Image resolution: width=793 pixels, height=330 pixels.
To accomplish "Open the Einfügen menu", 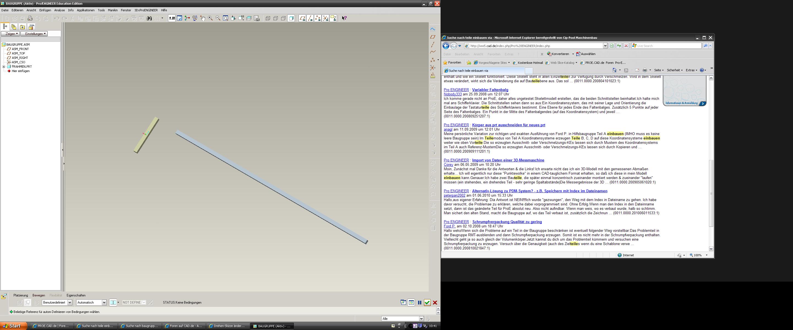I will [x=45, y=10].
